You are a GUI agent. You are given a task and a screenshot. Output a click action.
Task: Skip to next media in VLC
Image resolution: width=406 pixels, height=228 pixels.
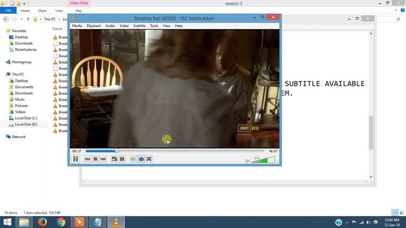click(103, 159)
